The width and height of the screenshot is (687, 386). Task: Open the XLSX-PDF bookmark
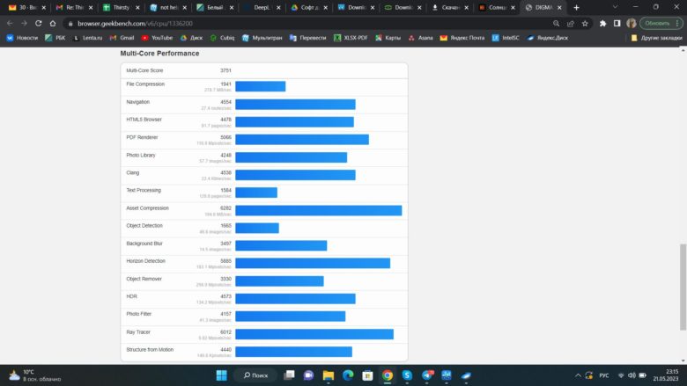351,38
